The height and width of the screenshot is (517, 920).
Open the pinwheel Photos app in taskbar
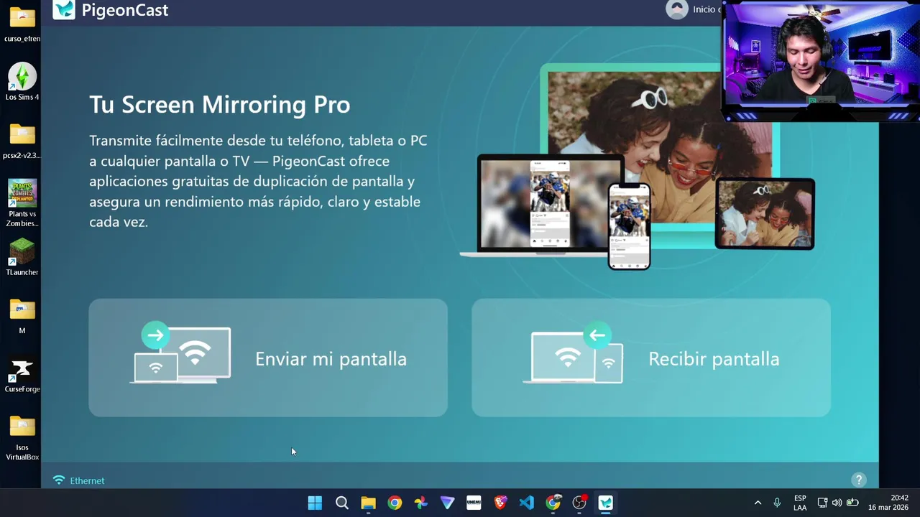click(421, 503)
